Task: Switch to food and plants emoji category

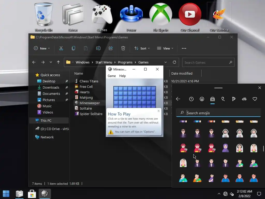Action: click(x=234, y=99)
